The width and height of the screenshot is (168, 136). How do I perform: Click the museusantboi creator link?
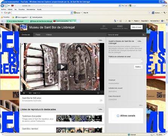pos(114,83)
